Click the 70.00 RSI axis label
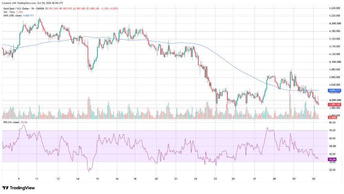This screenshot has width=344, height=194. click(332, 130)
